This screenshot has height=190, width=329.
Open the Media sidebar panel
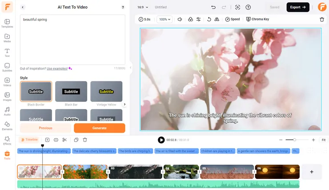click(x=7, y=38)
